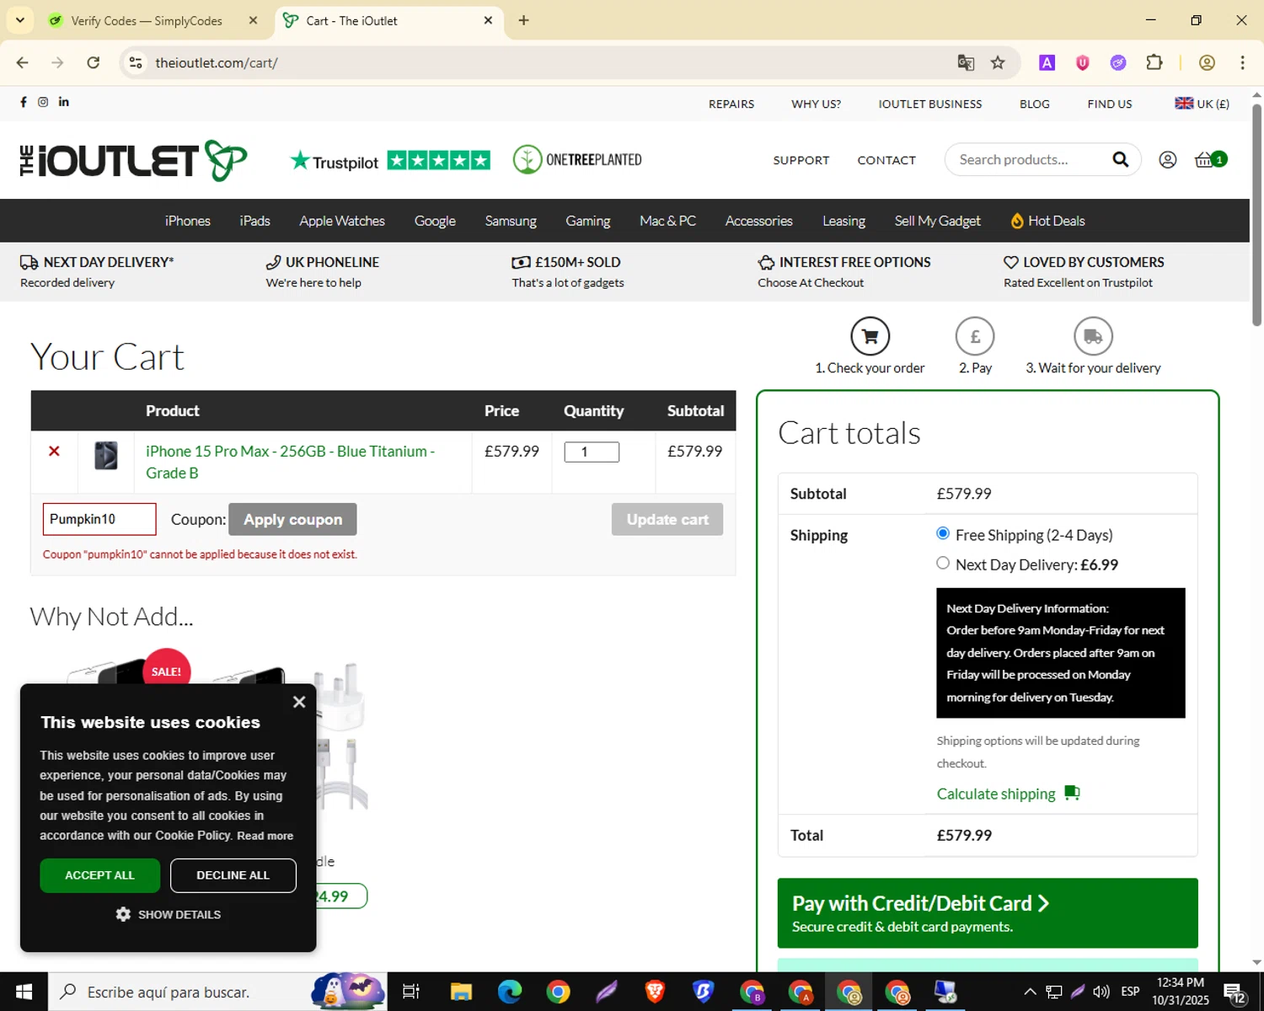Click the Check your order cart step icon

870,336
